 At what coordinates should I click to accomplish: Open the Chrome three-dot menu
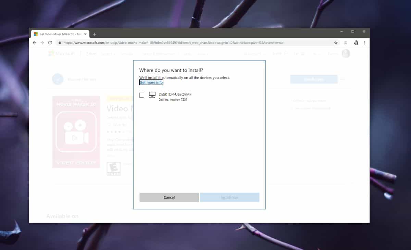(364, 43)
